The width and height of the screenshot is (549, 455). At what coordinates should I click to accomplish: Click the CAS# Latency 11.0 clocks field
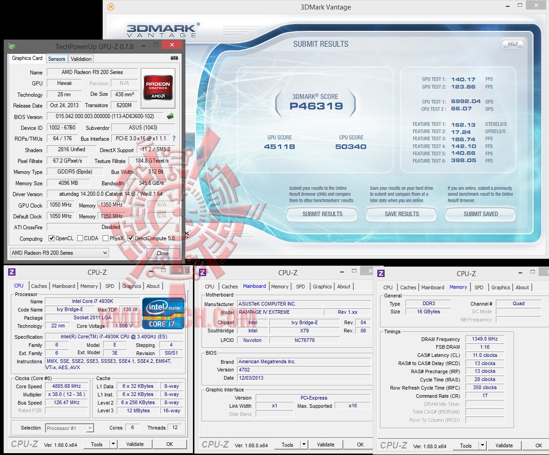click(485, 355)
